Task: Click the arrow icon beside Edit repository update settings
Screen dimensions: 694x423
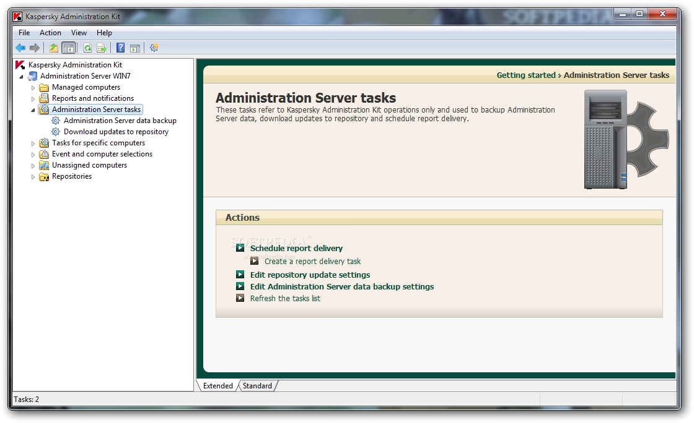Action: pyautogui.click(x=240, y=275)
